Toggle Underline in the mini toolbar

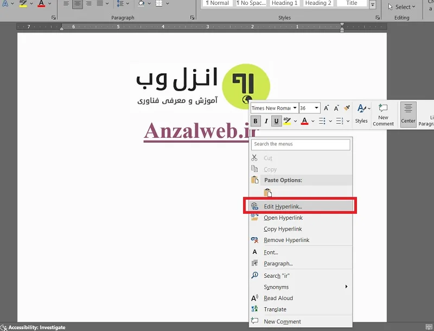(x=276, y=121)
